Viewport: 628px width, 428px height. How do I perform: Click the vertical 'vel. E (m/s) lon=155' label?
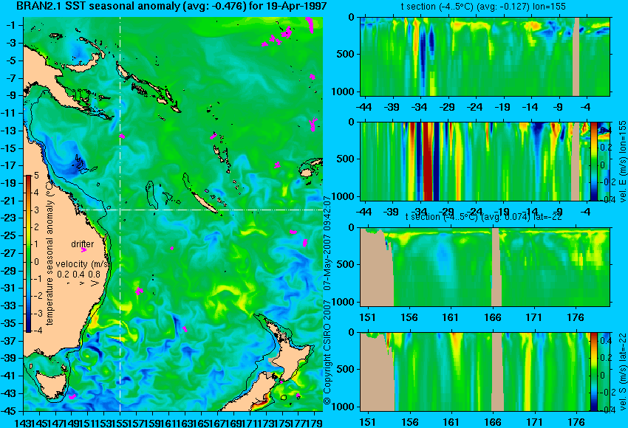point(623,162)
